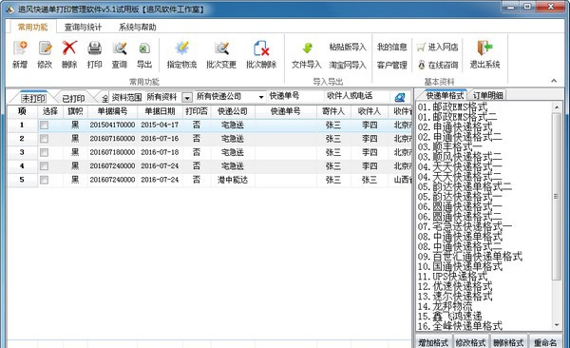Click date cell 2015-04-17
570x348 pixels.
point(160,125)
